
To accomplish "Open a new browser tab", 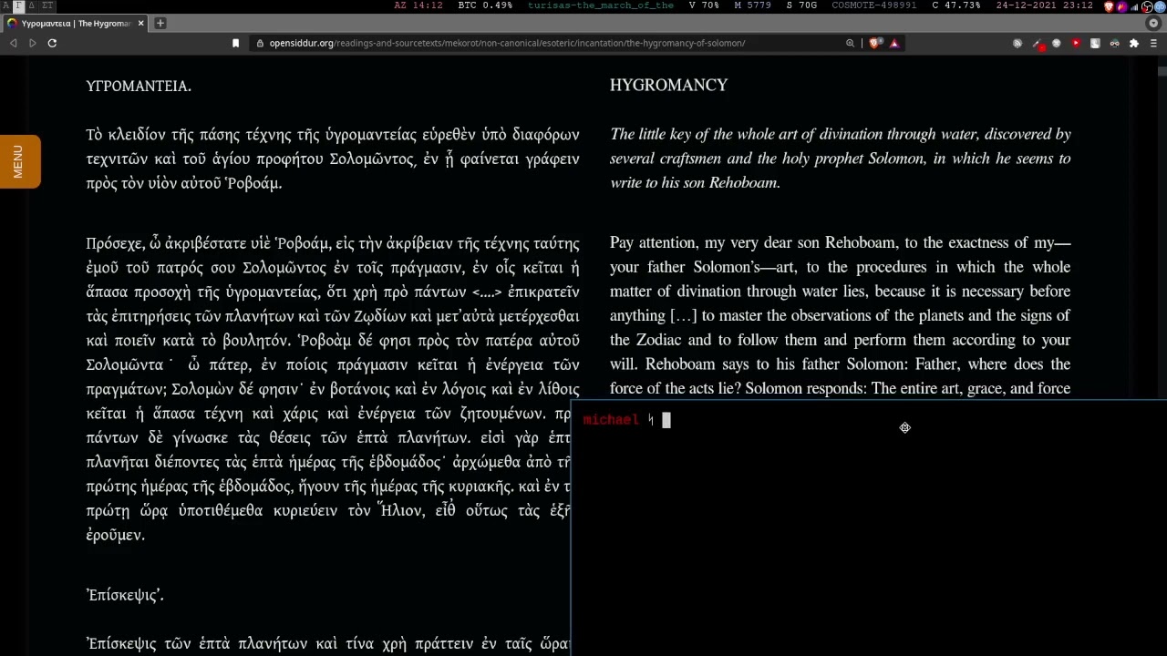I will pyautogui.click(x=160, y=23).
